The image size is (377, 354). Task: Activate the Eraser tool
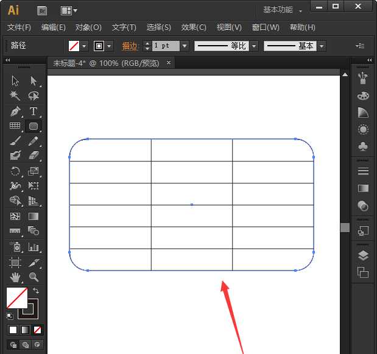[x=33, y=155]
